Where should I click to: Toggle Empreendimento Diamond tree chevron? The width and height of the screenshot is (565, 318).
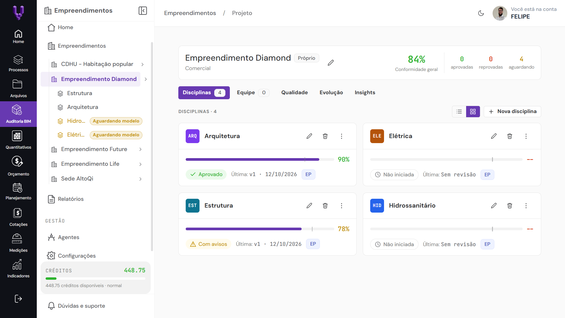point(146,79)
